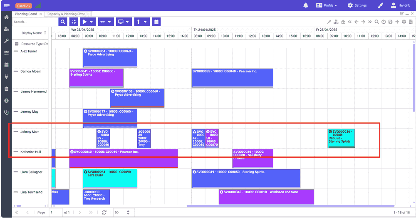416x218 pixels.
Task: Click the stethoscope sidebar icon
Action: point(6,112)
